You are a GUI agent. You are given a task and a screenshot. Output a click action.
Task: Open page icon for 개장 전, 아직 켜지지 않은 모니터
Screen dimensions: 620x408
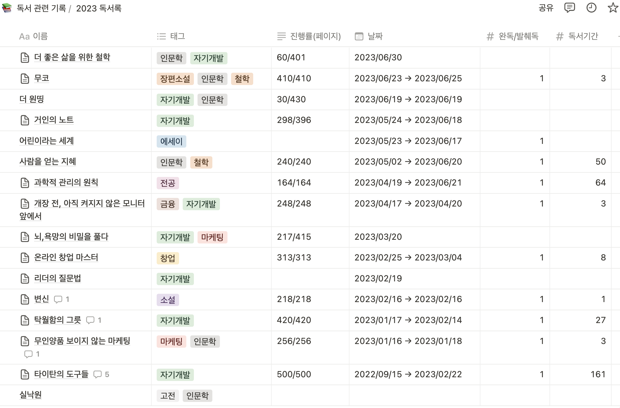[25, 204]
